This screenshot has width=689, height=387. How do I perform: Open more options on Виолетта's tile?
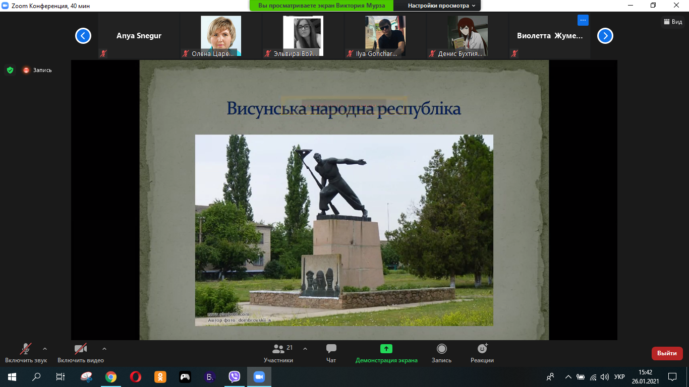(583, 20)
